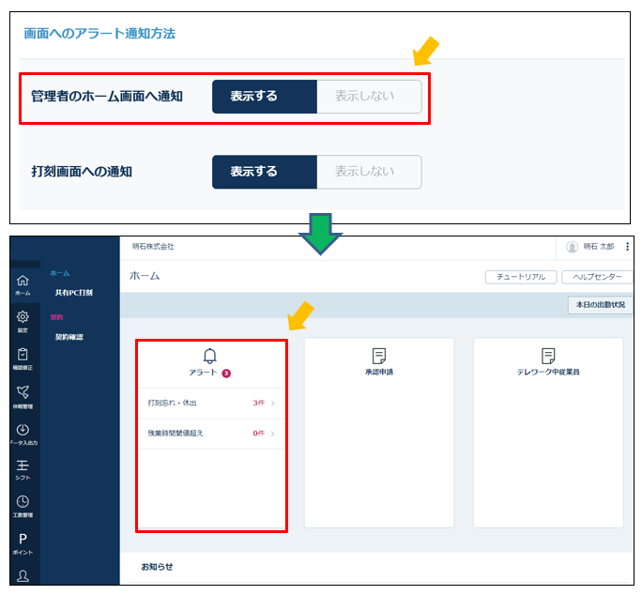Image resolution: width=642 pixels, height=595 pixels.
Task: Set admin home screen notification to 表示しない
Action: coord(369,97)
